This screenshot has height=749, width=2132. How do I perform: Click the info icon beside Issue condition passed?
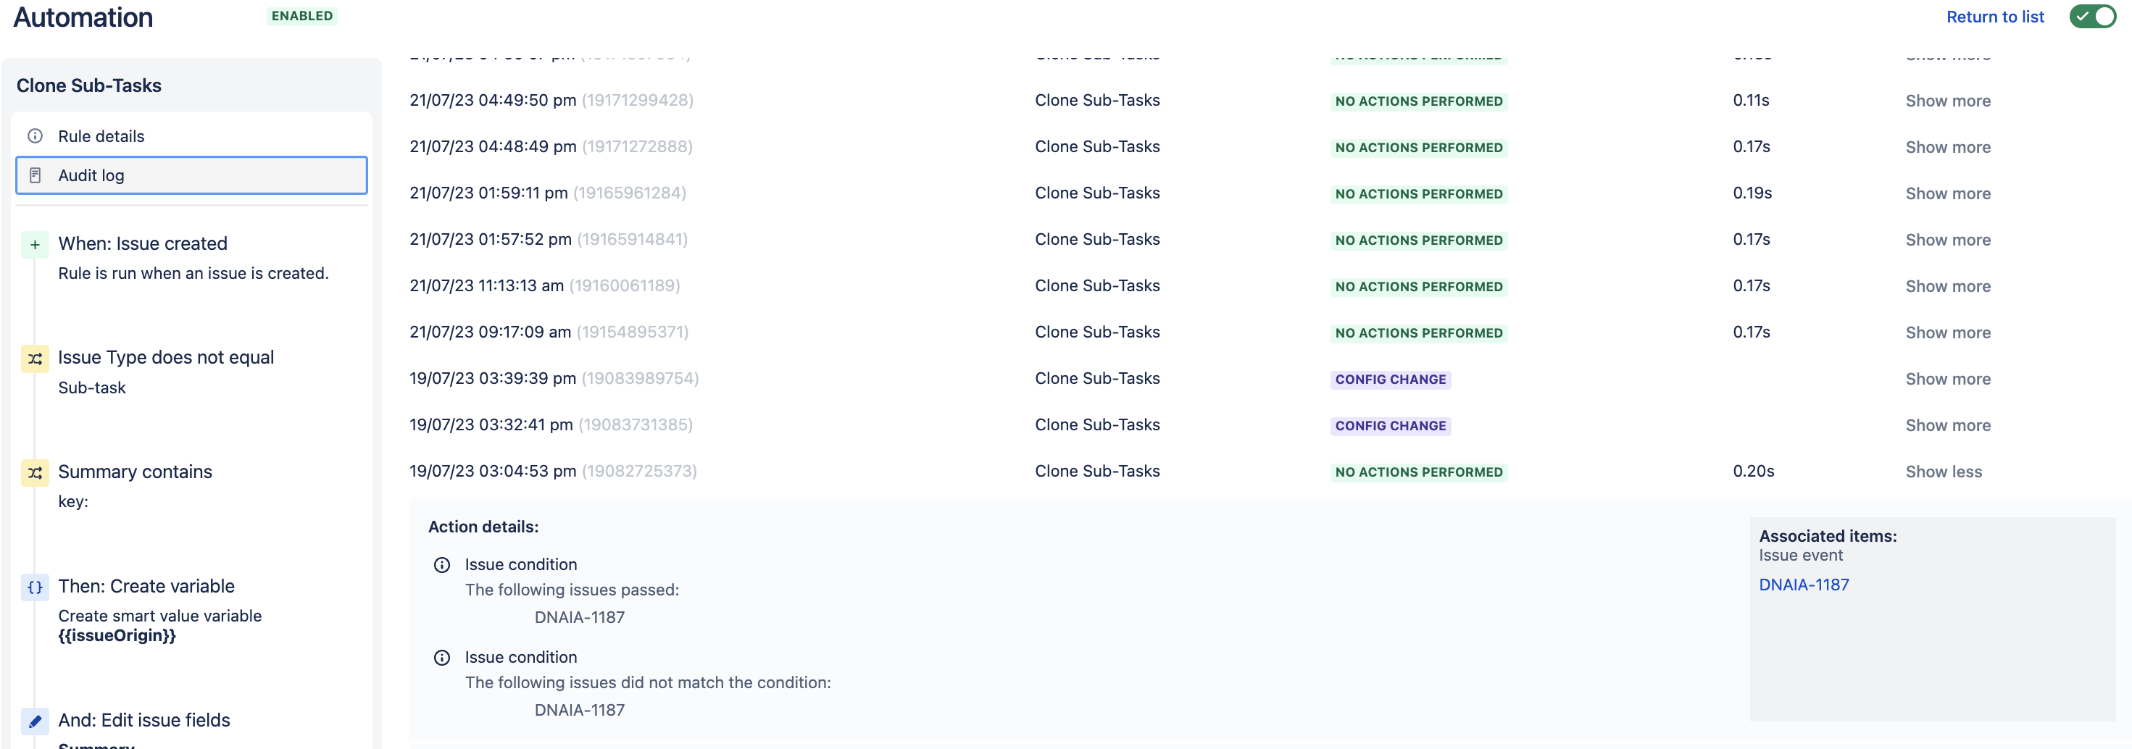444,565
